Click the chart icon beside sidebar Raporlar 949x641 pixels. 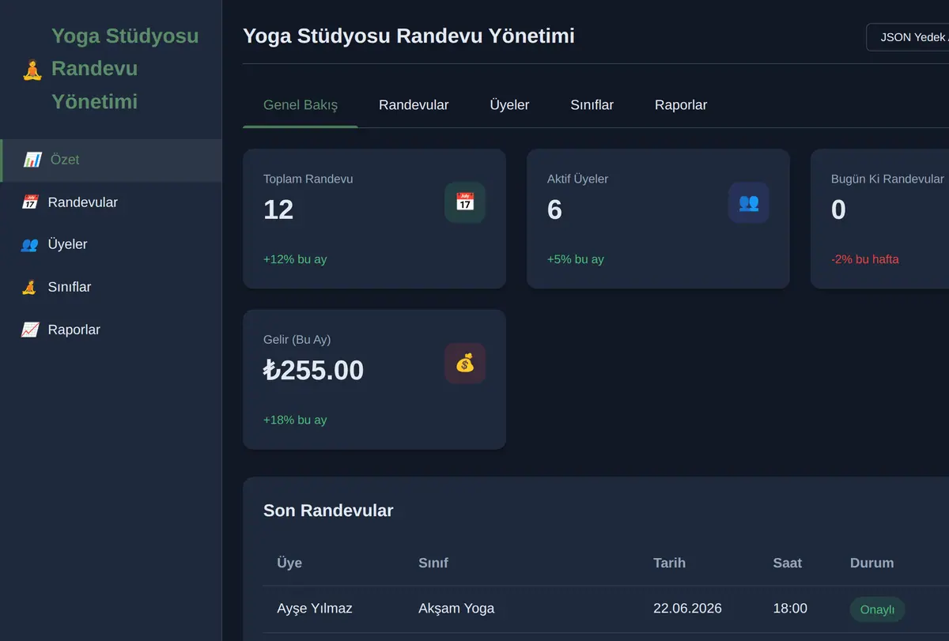(x=29, y=330)
